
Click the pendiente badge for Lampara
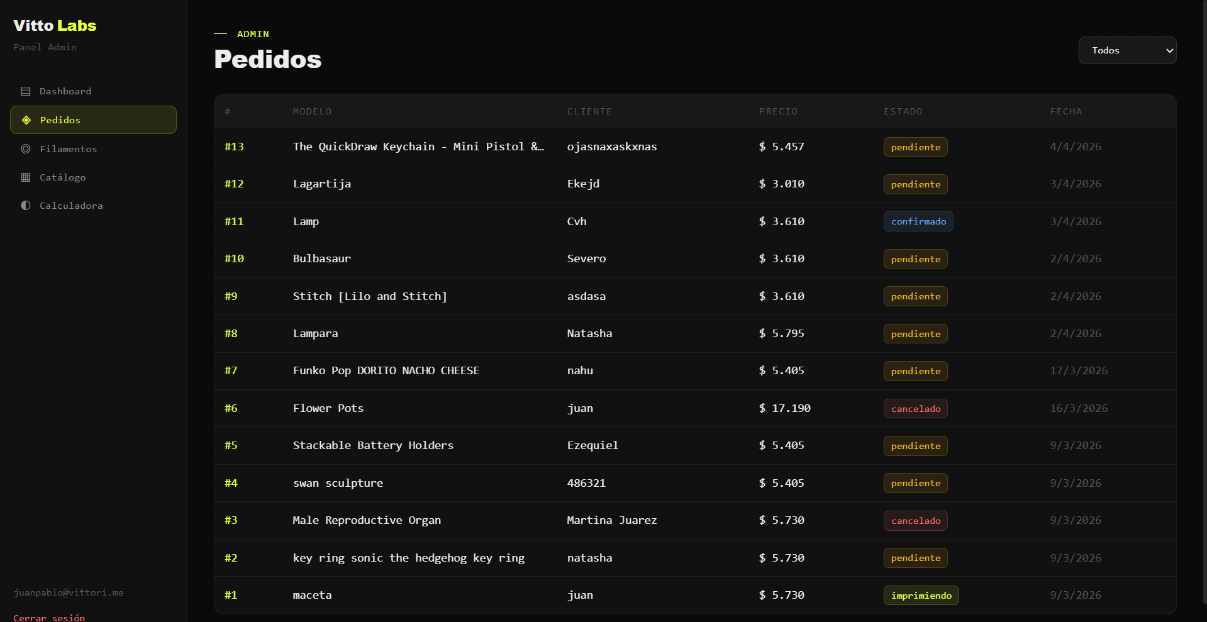(915, 334)
